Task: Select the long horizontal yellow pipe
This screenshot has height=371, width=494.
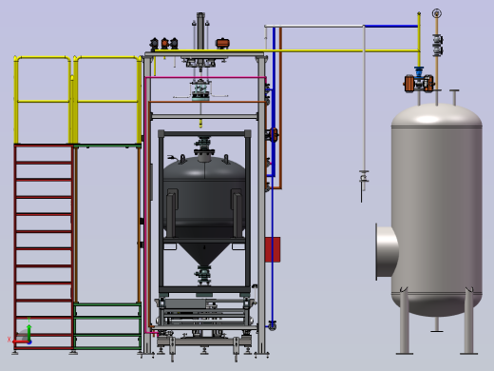Action: coord(287,50)
